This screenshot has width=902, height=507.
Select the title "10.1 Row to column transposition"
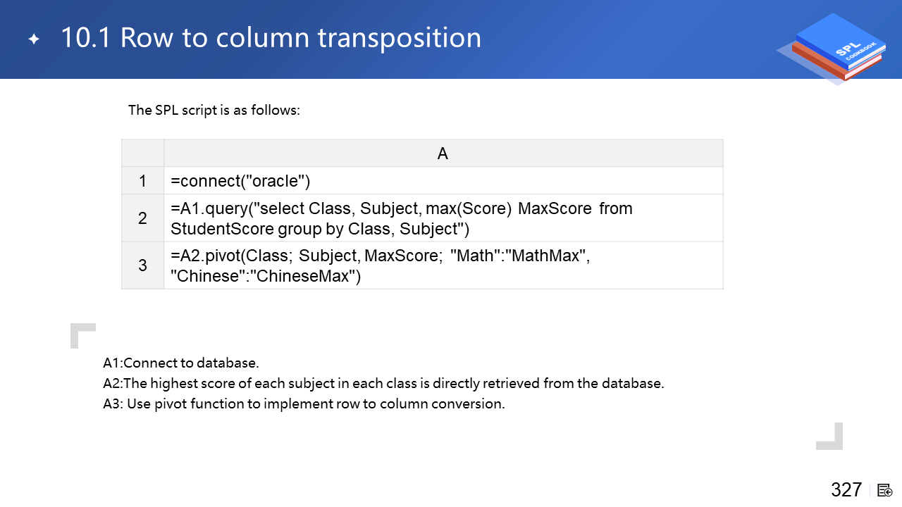pyautogui.click(x=271, y=38)
